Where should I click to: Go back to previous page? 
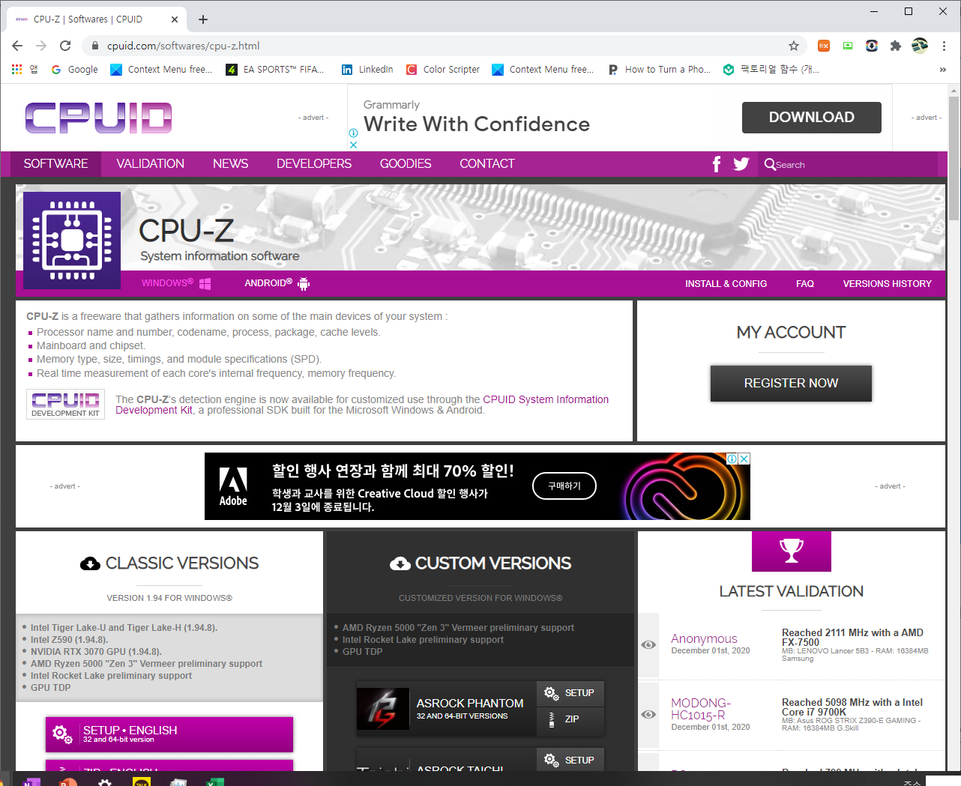coord(17,46)
